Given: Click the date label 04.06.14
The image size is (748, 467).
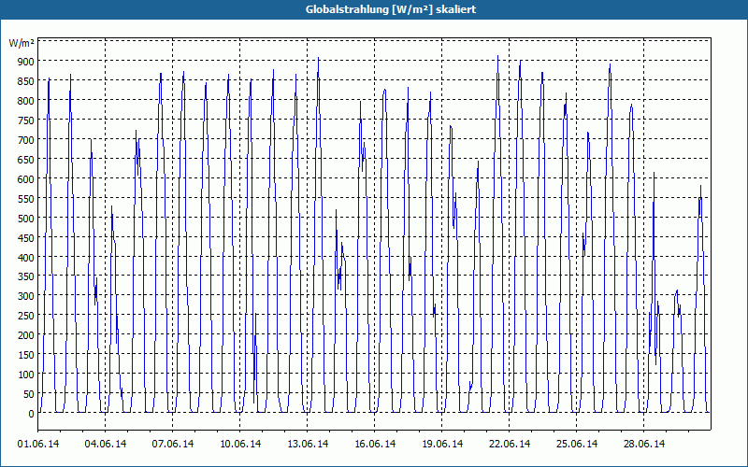Looking at the screenshot, I should point(106,444).
